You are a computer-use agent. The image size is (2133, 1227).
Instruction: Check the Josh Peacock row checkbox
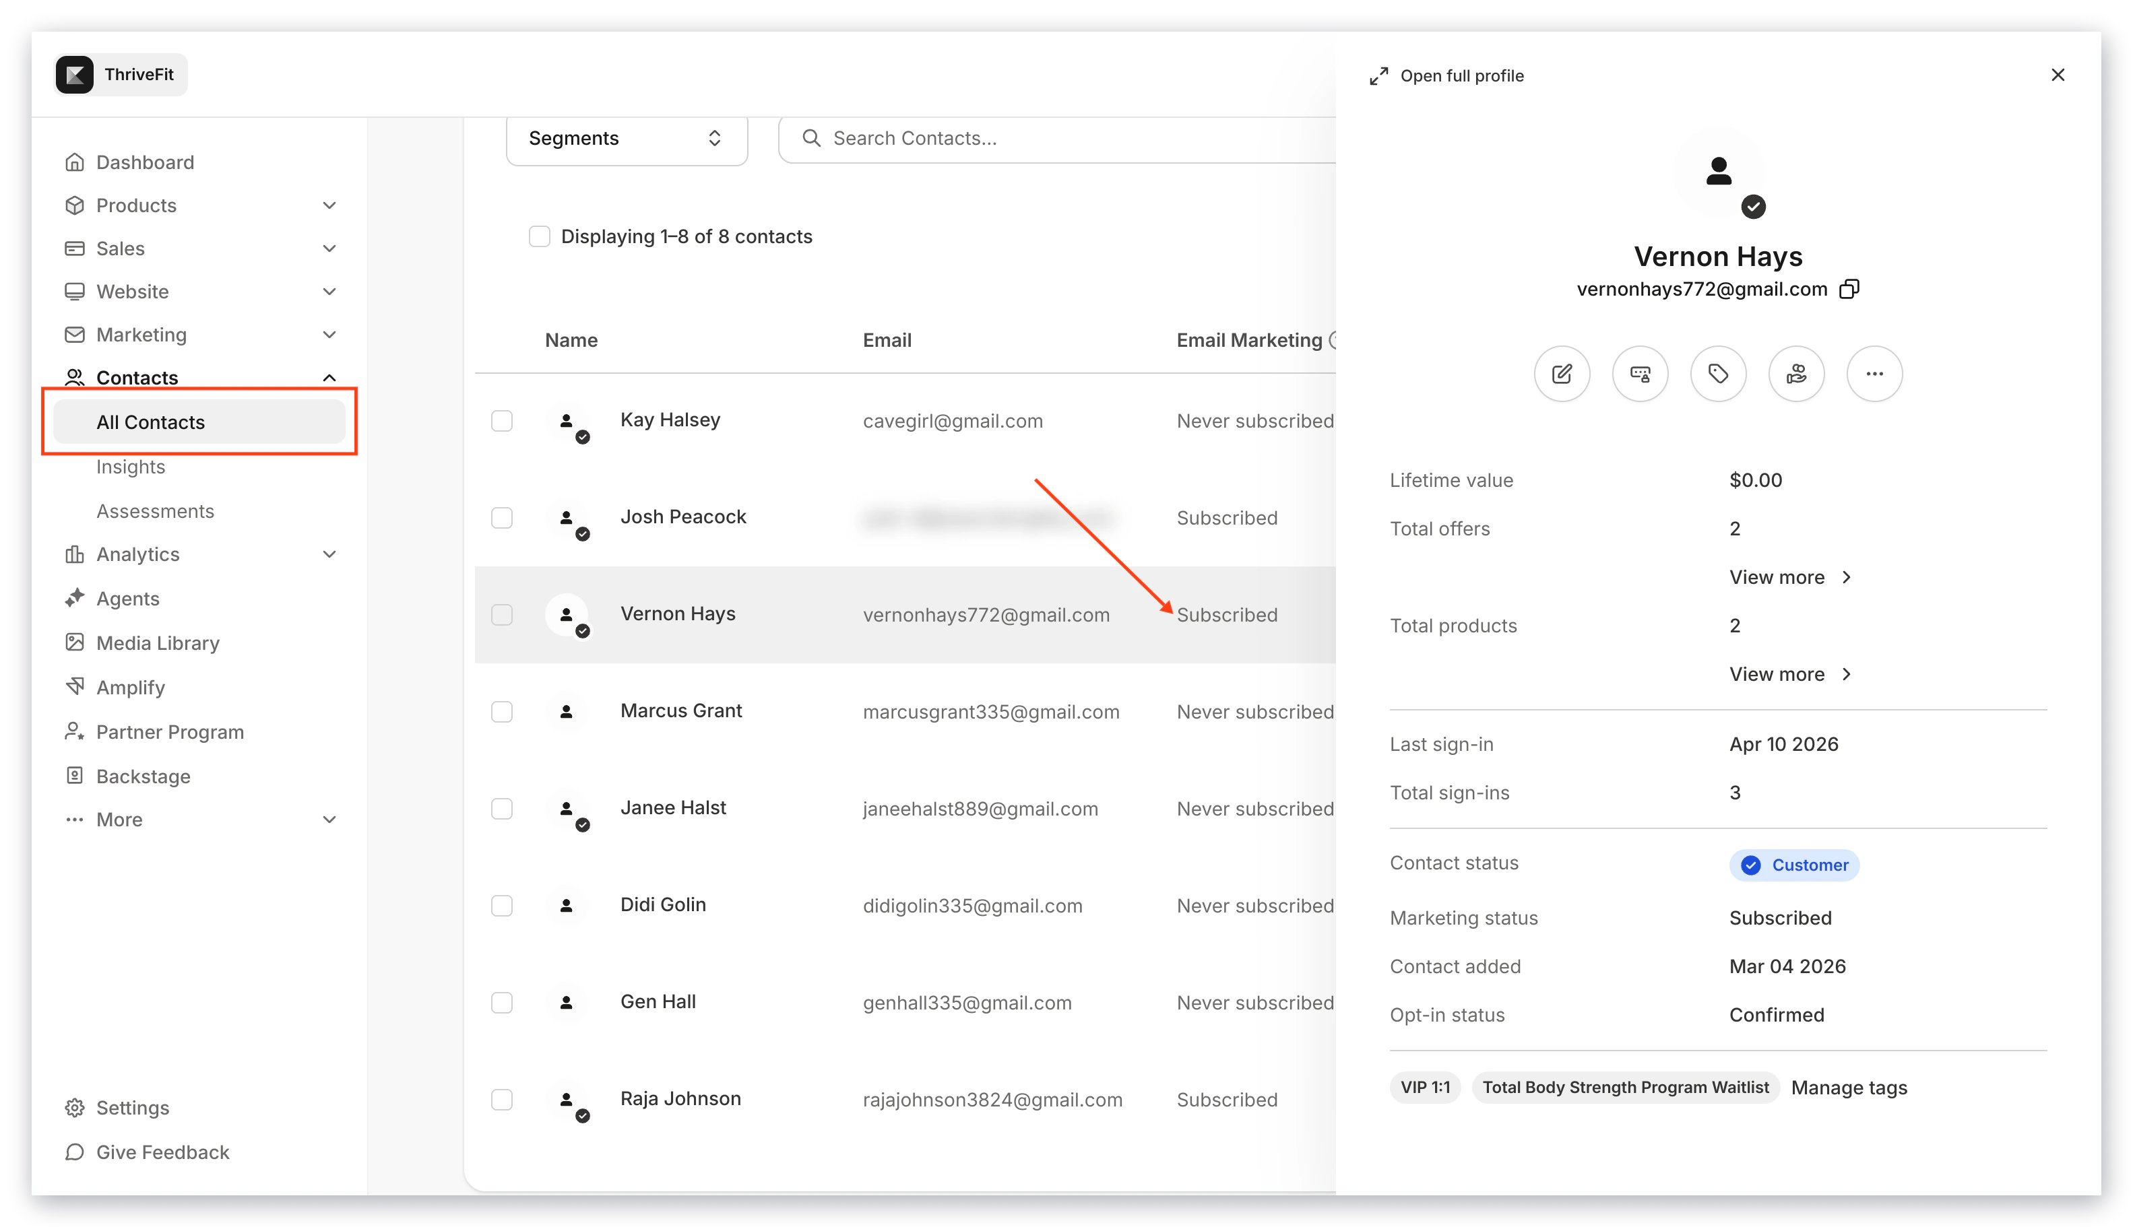click(x=502, y=517)
